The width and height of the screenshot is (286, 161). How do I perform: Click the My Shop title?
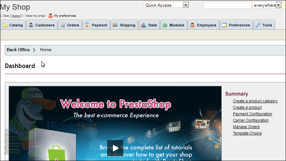click(x=15, y=7)
